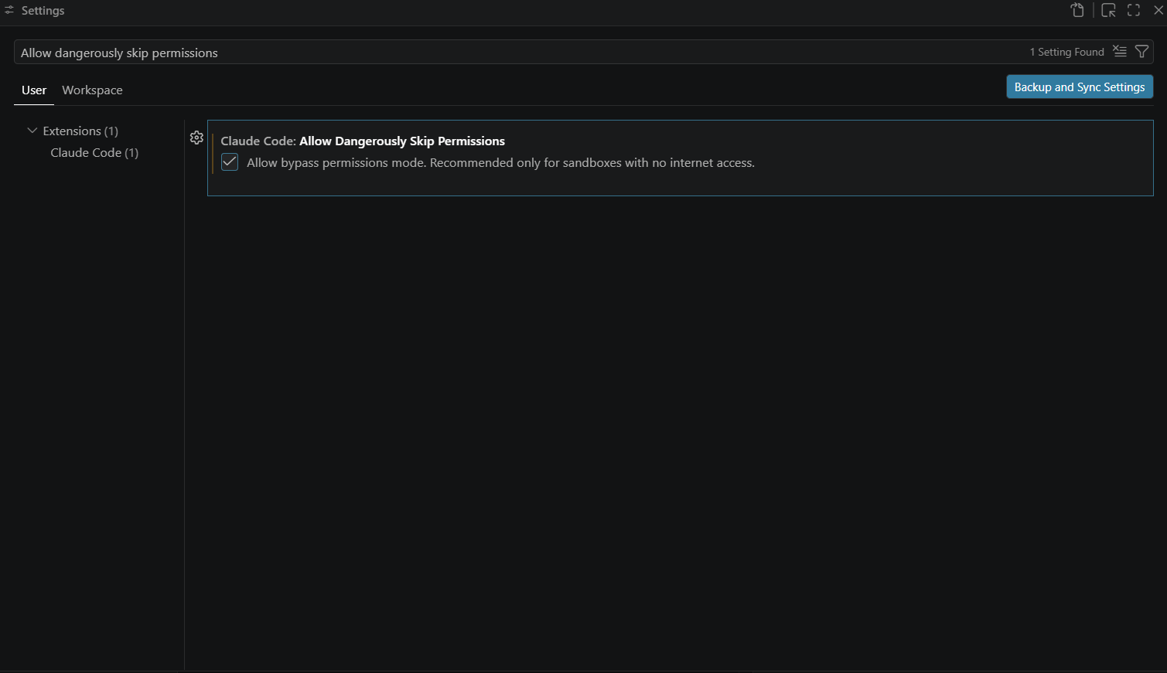Open the gear menu for this setting
This screenshot has width=1167, height=673.
pos(196,138)
